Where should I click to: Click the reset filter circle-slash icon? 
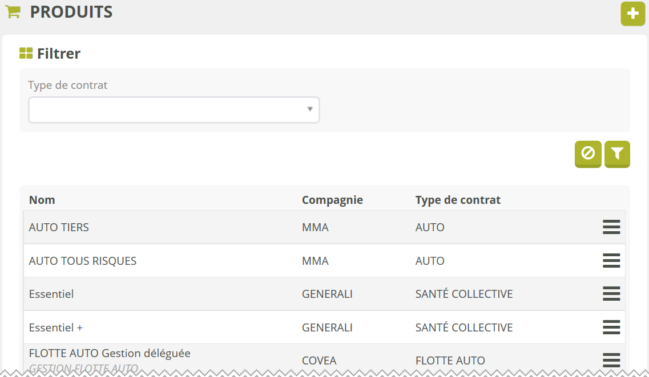pyautogui.click(x=588, y=154)
